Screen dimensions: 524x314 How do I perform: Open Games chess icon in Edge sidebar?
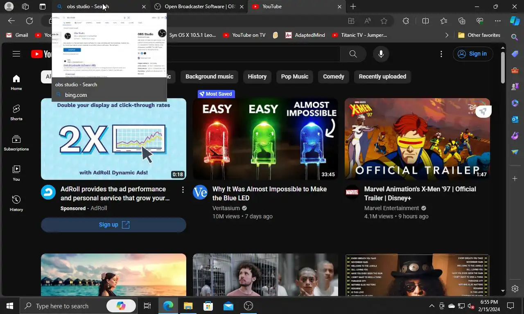[515, 87]
